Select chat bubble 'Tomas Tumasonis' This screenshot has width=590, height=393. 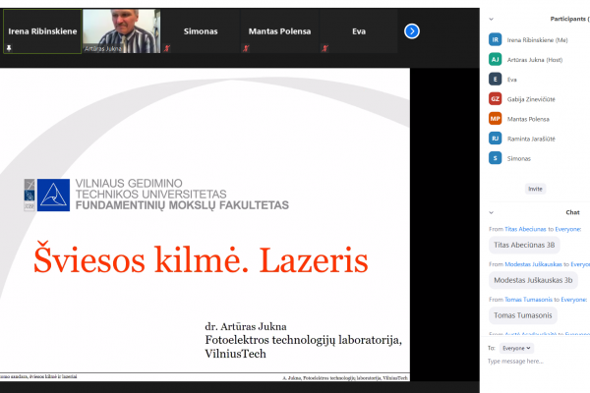click(x=523, y=315)
